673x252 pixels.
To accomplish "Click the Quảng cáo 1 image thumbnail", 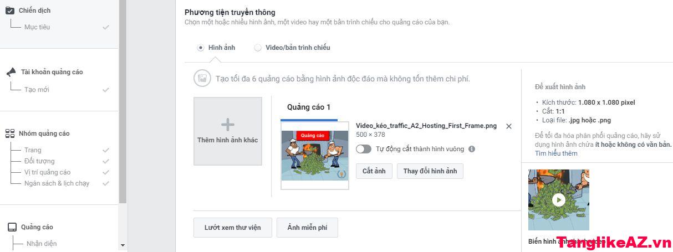I will click(315, 156).
